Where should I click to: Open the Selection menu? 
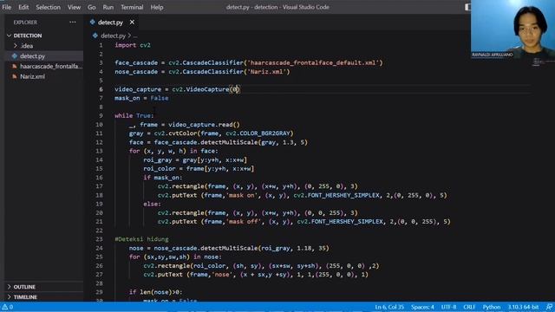click(49, 7)
